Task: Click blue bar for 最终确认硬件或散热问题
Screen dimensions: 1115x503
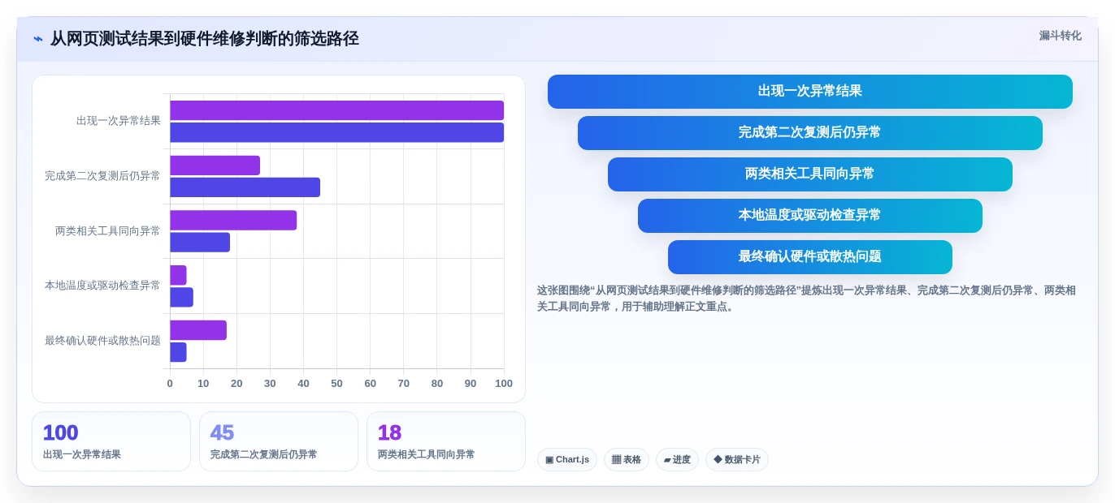Action: click(178, 352)
